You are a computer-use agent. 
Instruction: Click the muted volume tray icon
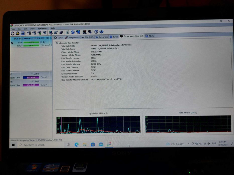tap(209, 143)
